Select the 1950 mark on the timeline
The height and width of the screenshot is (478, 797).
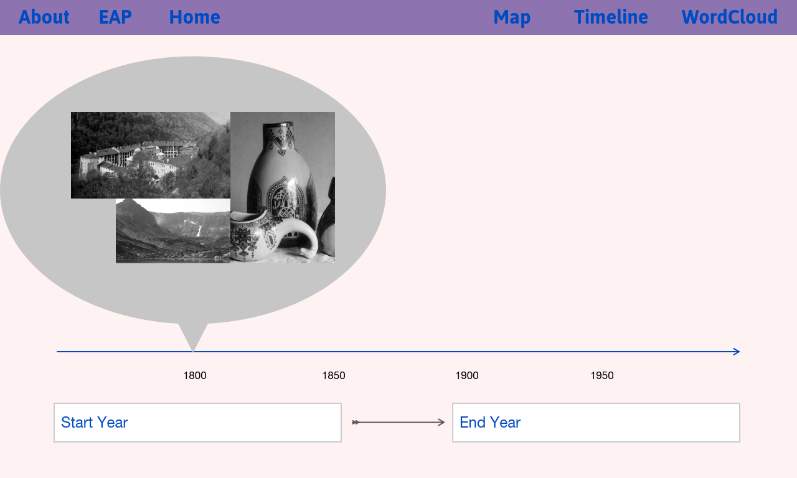(602, 375)
